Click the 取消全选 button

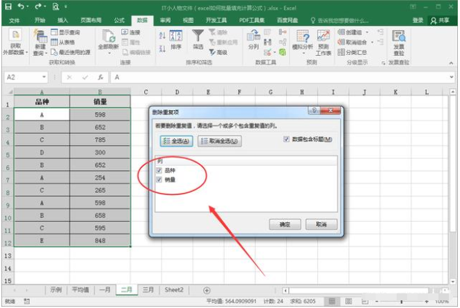click(219, 141)
